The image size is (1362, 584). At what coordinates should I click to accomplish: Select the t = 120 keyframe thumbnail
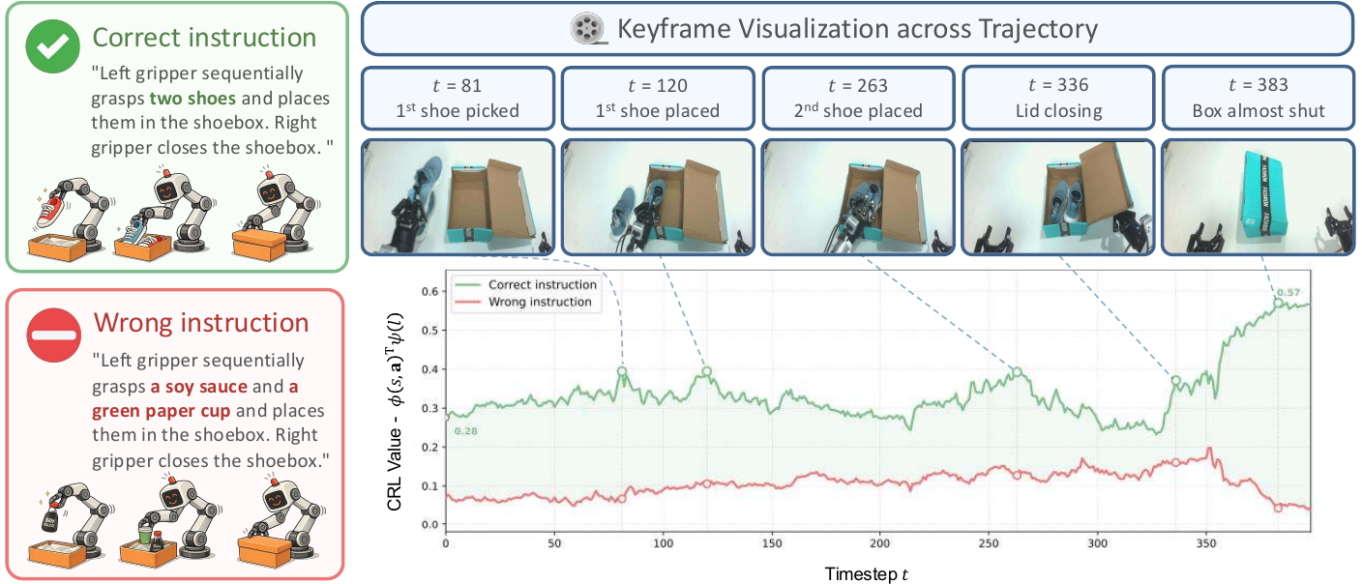point(658,196)
